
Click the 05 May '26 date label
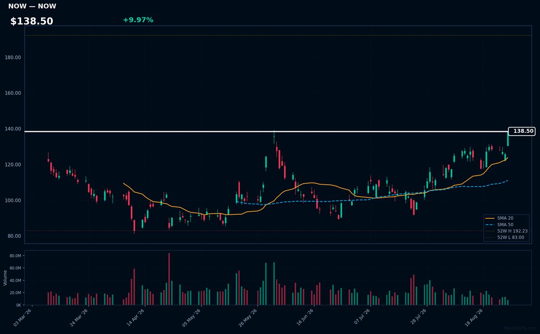(x=191, y=318)
